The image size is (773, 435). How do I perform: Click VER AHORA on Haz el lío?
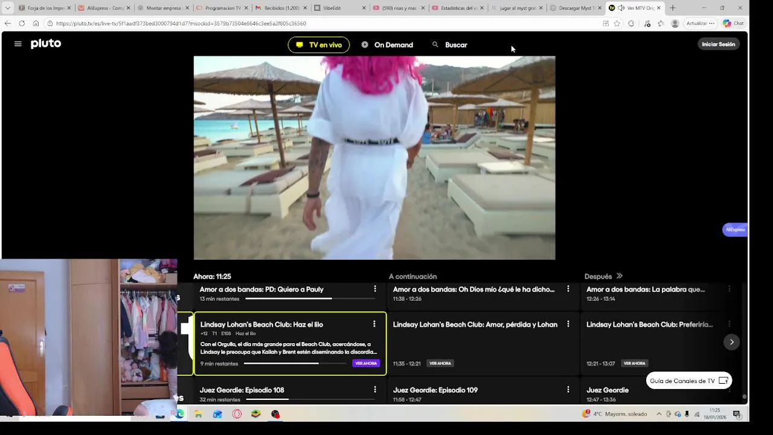[366, 363]
